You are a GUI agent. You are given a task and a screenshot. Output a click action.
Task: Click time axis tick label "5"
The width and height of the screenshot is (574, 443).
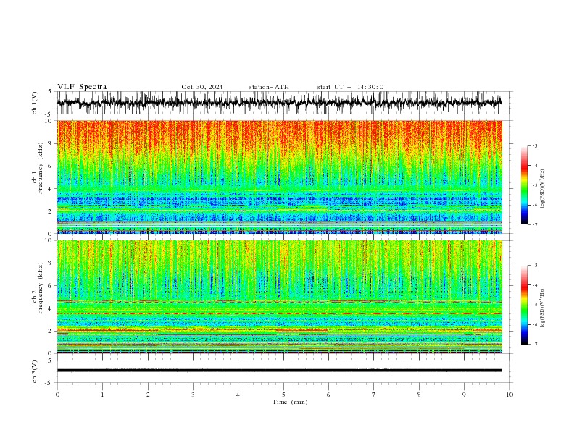(283, 395)
